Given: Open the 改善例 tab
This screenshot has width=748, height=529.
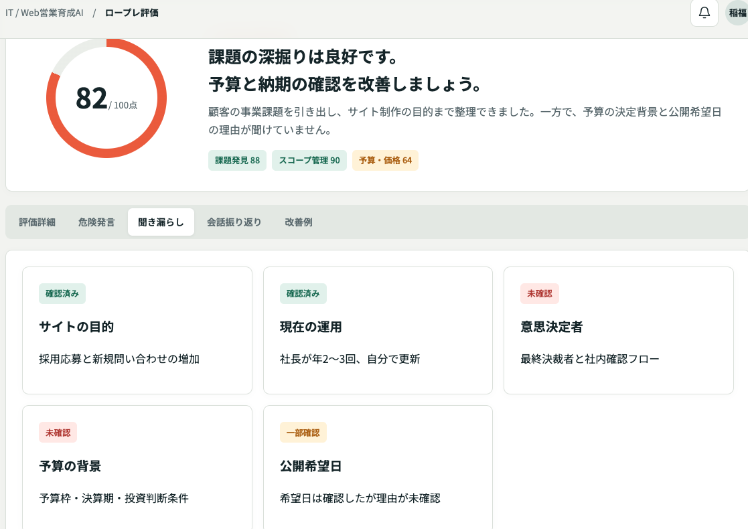Looking at the screenshot, I should point(299,222).
